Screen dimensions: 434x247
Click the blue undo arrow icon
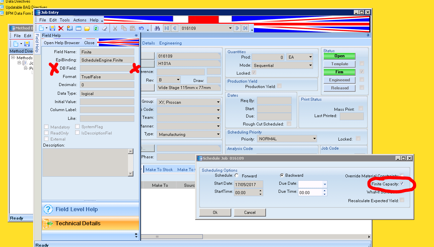(x=141, y=28)
